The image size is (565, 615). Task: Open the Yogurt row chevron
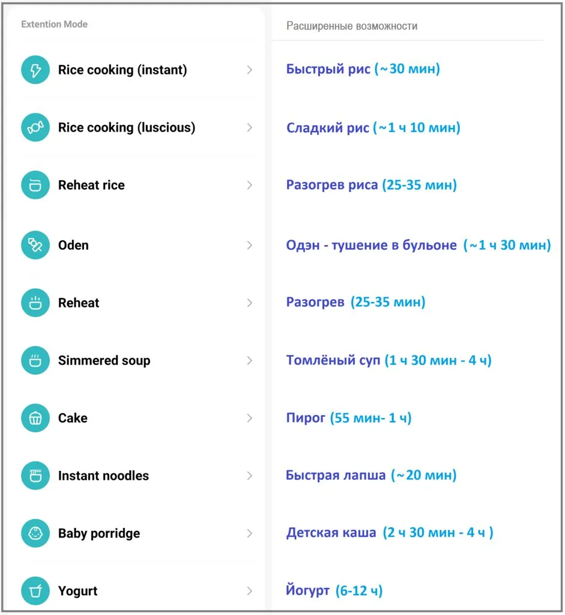point(249,591)
